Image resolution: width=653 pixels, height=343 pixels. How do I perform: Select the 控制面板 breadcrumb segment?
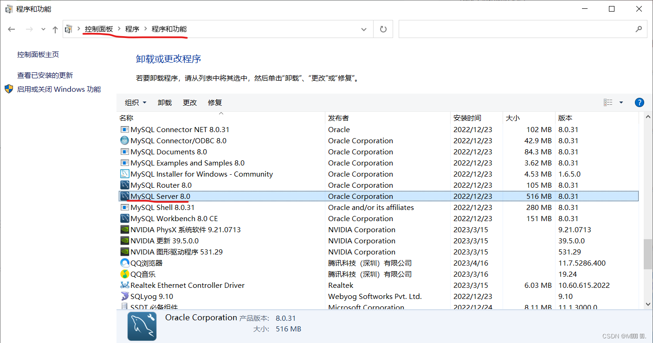99,29
